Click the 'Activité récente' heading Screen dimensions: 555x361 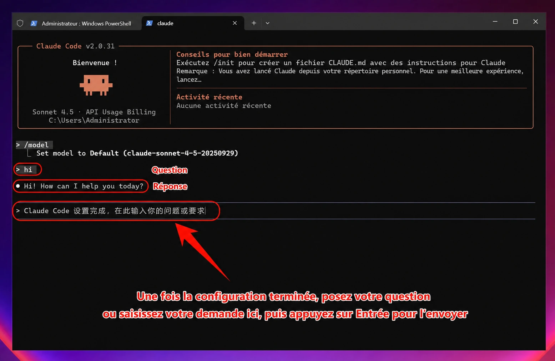coord(209,97)
